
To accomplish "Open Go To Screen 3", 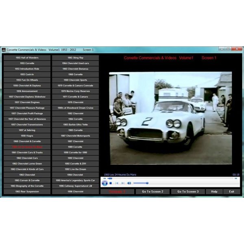I will 187,192.
